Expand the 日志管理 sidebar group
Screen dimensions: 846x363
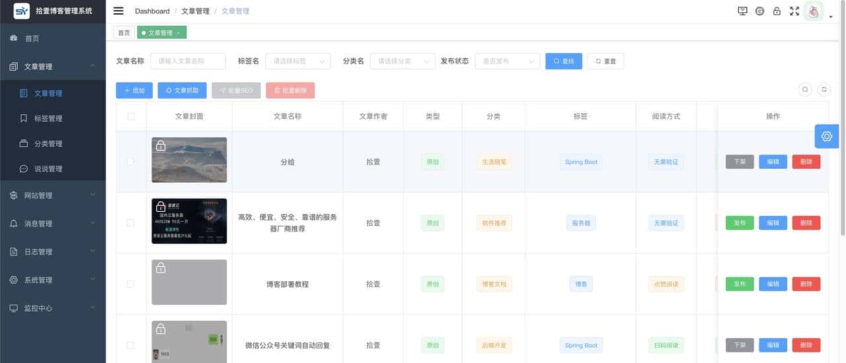(x=53, y=251)
